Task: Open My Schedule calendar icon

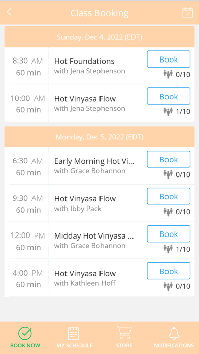Action: point(74,333)
